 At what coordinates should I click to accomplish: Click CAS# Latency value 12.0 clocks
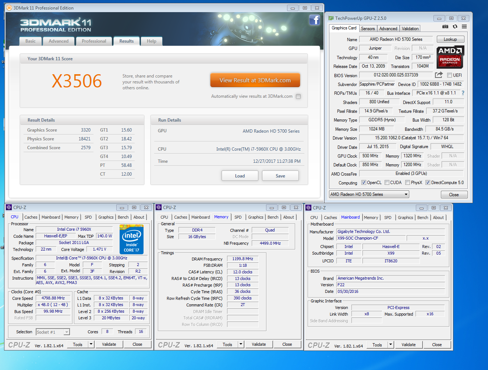point(243,272)
